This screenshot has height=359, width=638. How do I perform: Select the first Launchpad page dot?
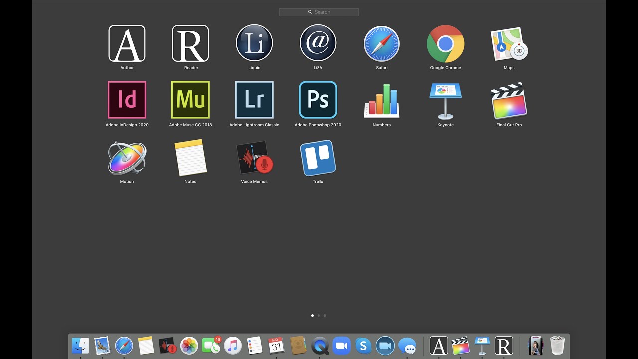(x=312, y=315)
